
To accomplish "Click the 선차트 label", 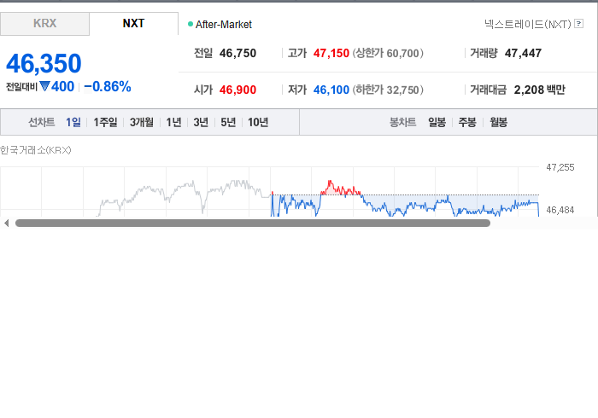I will (42, 122).
